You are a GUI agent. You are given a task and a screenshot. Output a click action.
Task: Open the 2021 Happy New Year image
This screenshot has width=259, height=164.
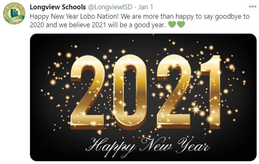point(143,97)
